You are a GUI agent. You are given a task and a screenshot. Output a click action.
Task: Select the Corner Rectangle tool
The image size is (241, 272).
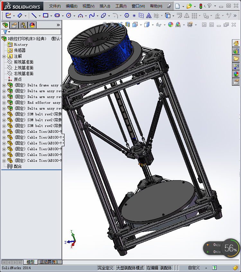click(46, 15)
